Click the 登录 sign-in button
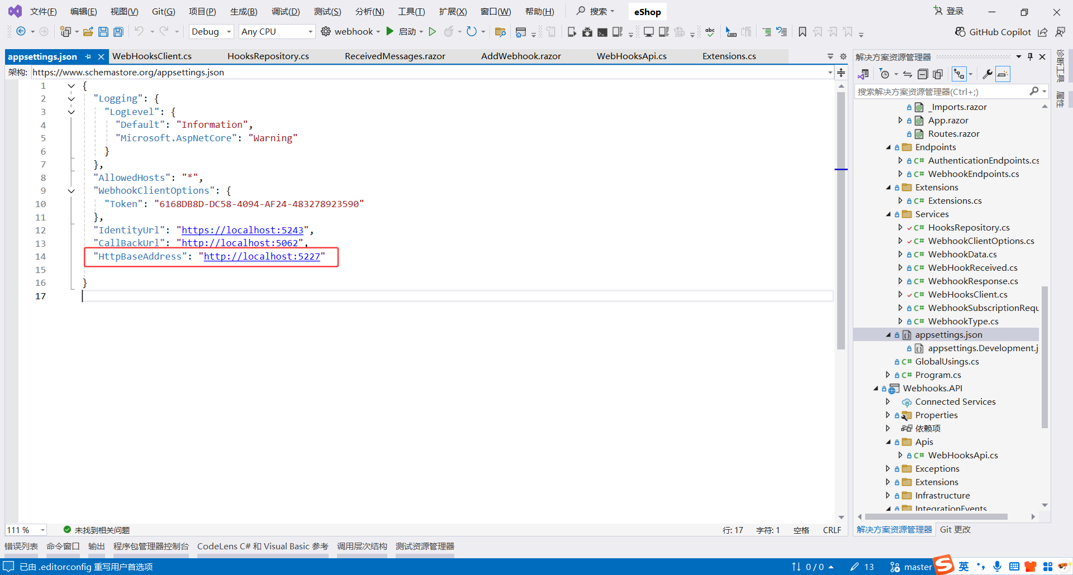 pyautogui.click(x=949, y=11)
